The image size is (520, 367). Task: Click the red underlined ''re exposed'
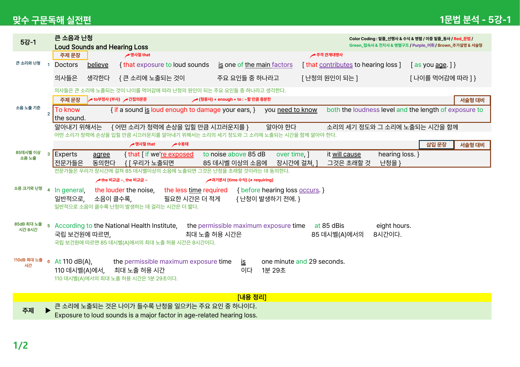coord(177,154)
